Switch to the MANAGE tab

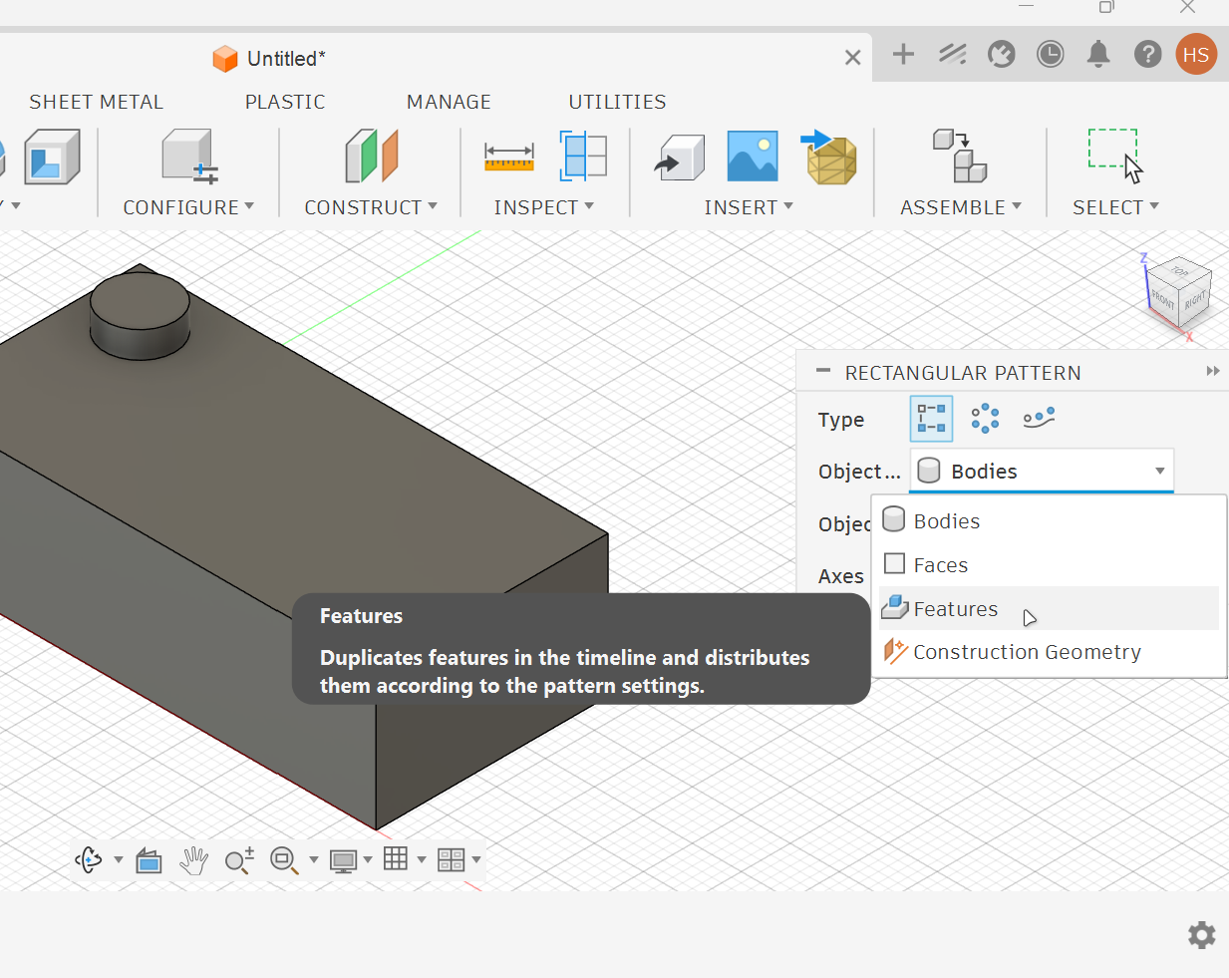tap(449, 102)
